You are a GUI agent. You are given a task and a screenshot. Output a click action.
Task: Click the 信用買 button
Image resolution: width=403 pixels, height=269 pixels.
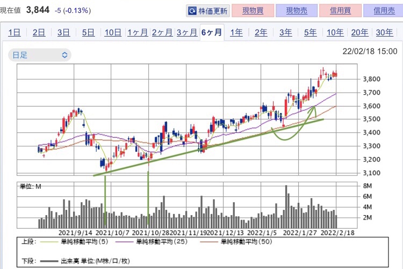(x=340, y=11)
